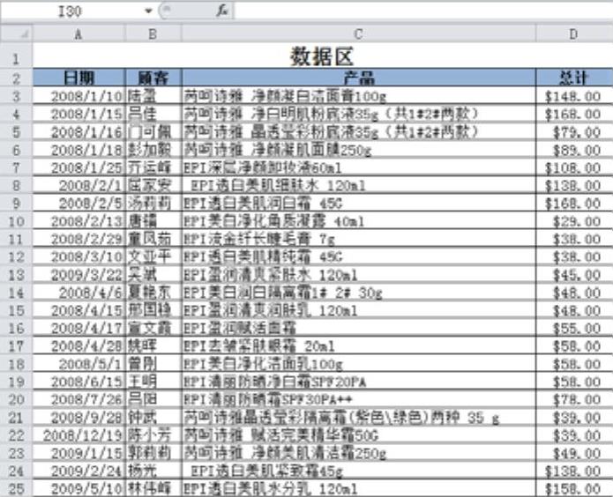Select row 25 header

[17, 488]
